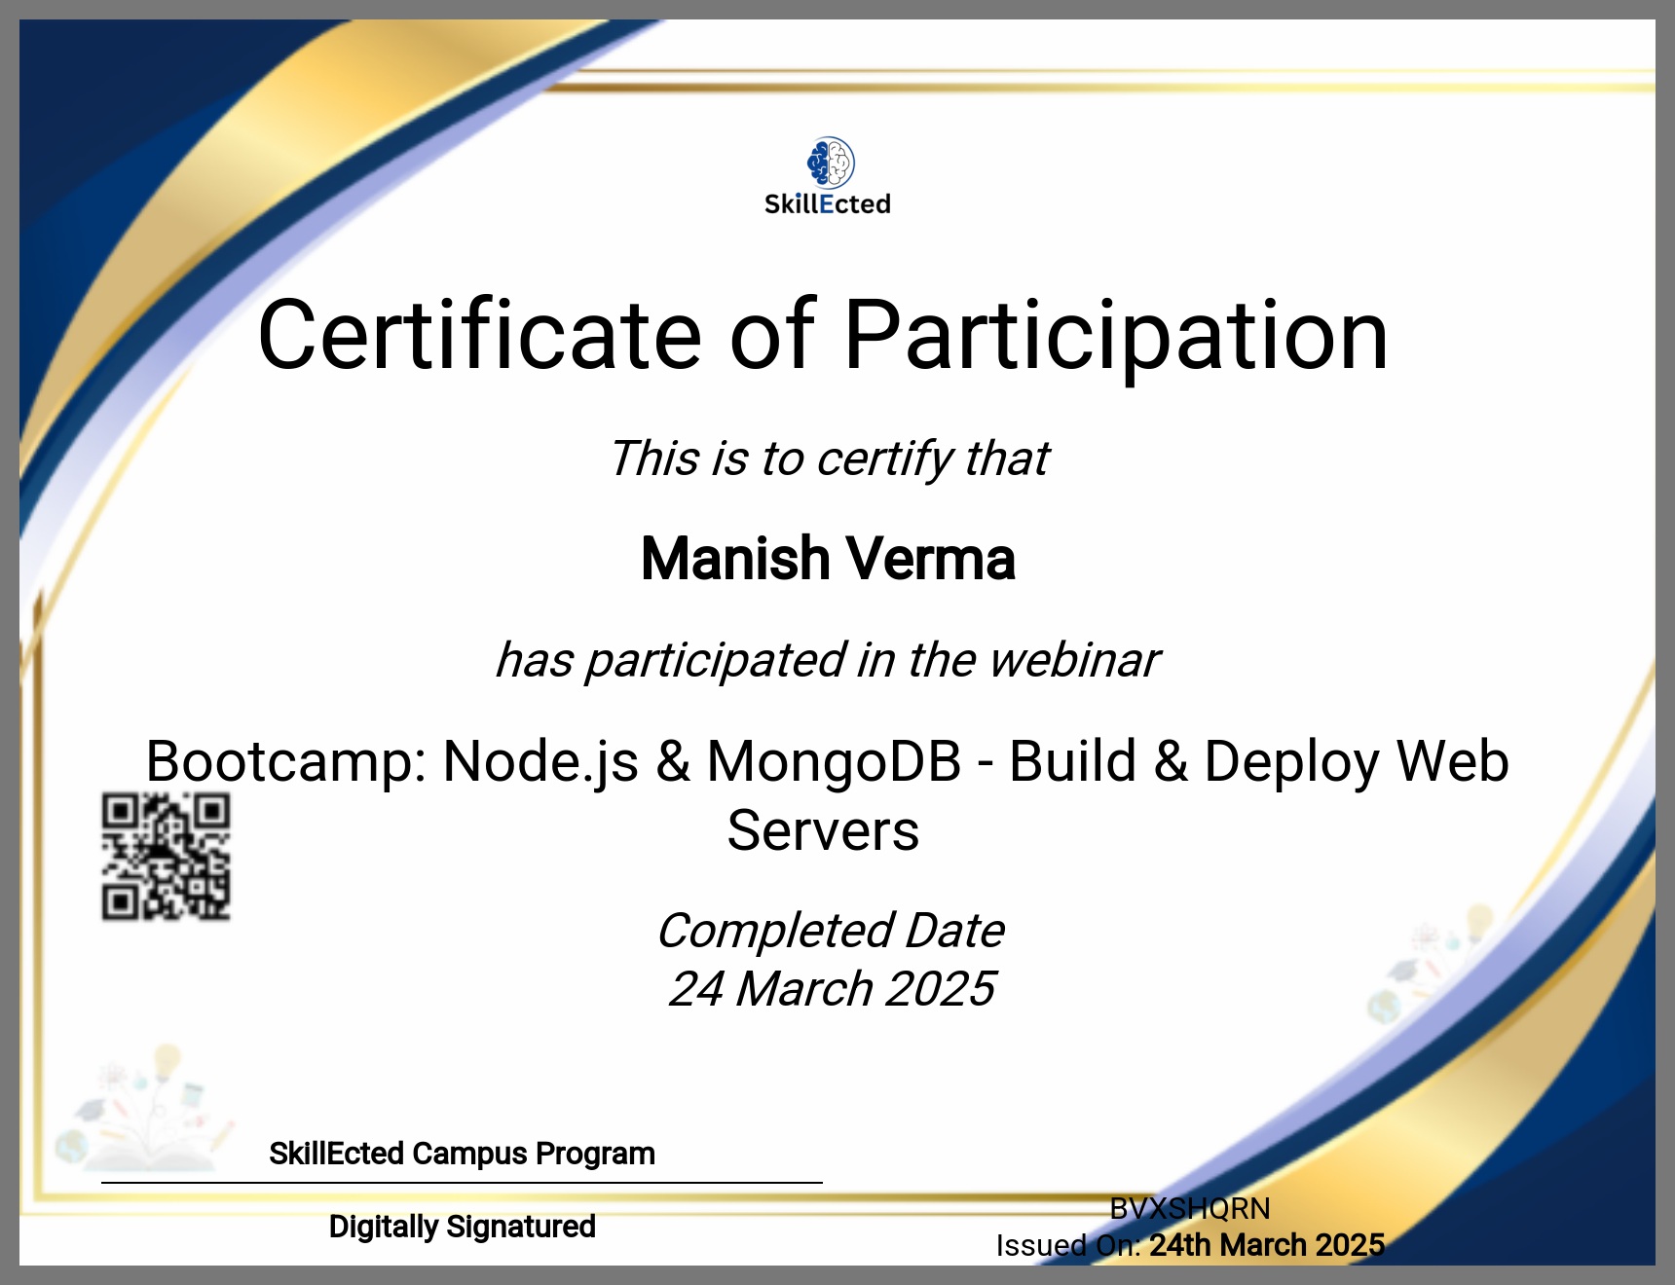Click the globe icon in bottom-right artwork
This screenshot has height=1285, width=1675.
point(1383,1008)
